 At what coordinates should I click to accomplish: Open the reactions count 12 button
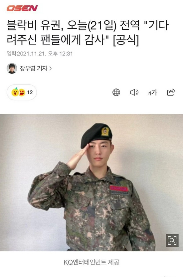point(22,92)
